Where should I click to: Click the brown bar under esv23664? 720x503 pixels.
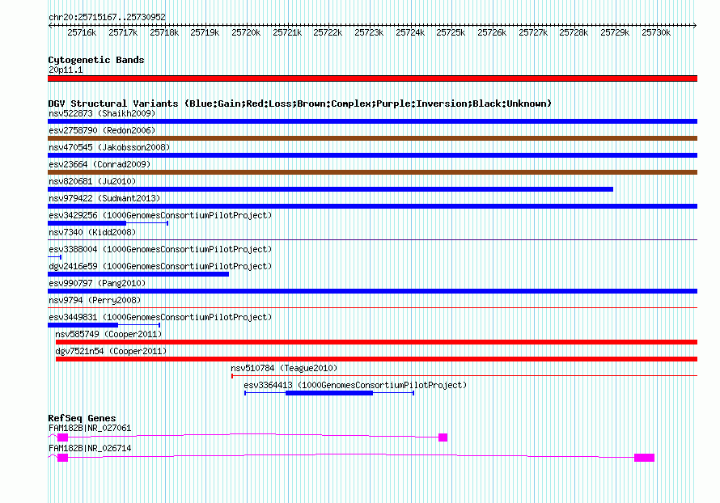click(x=372, y=172)
